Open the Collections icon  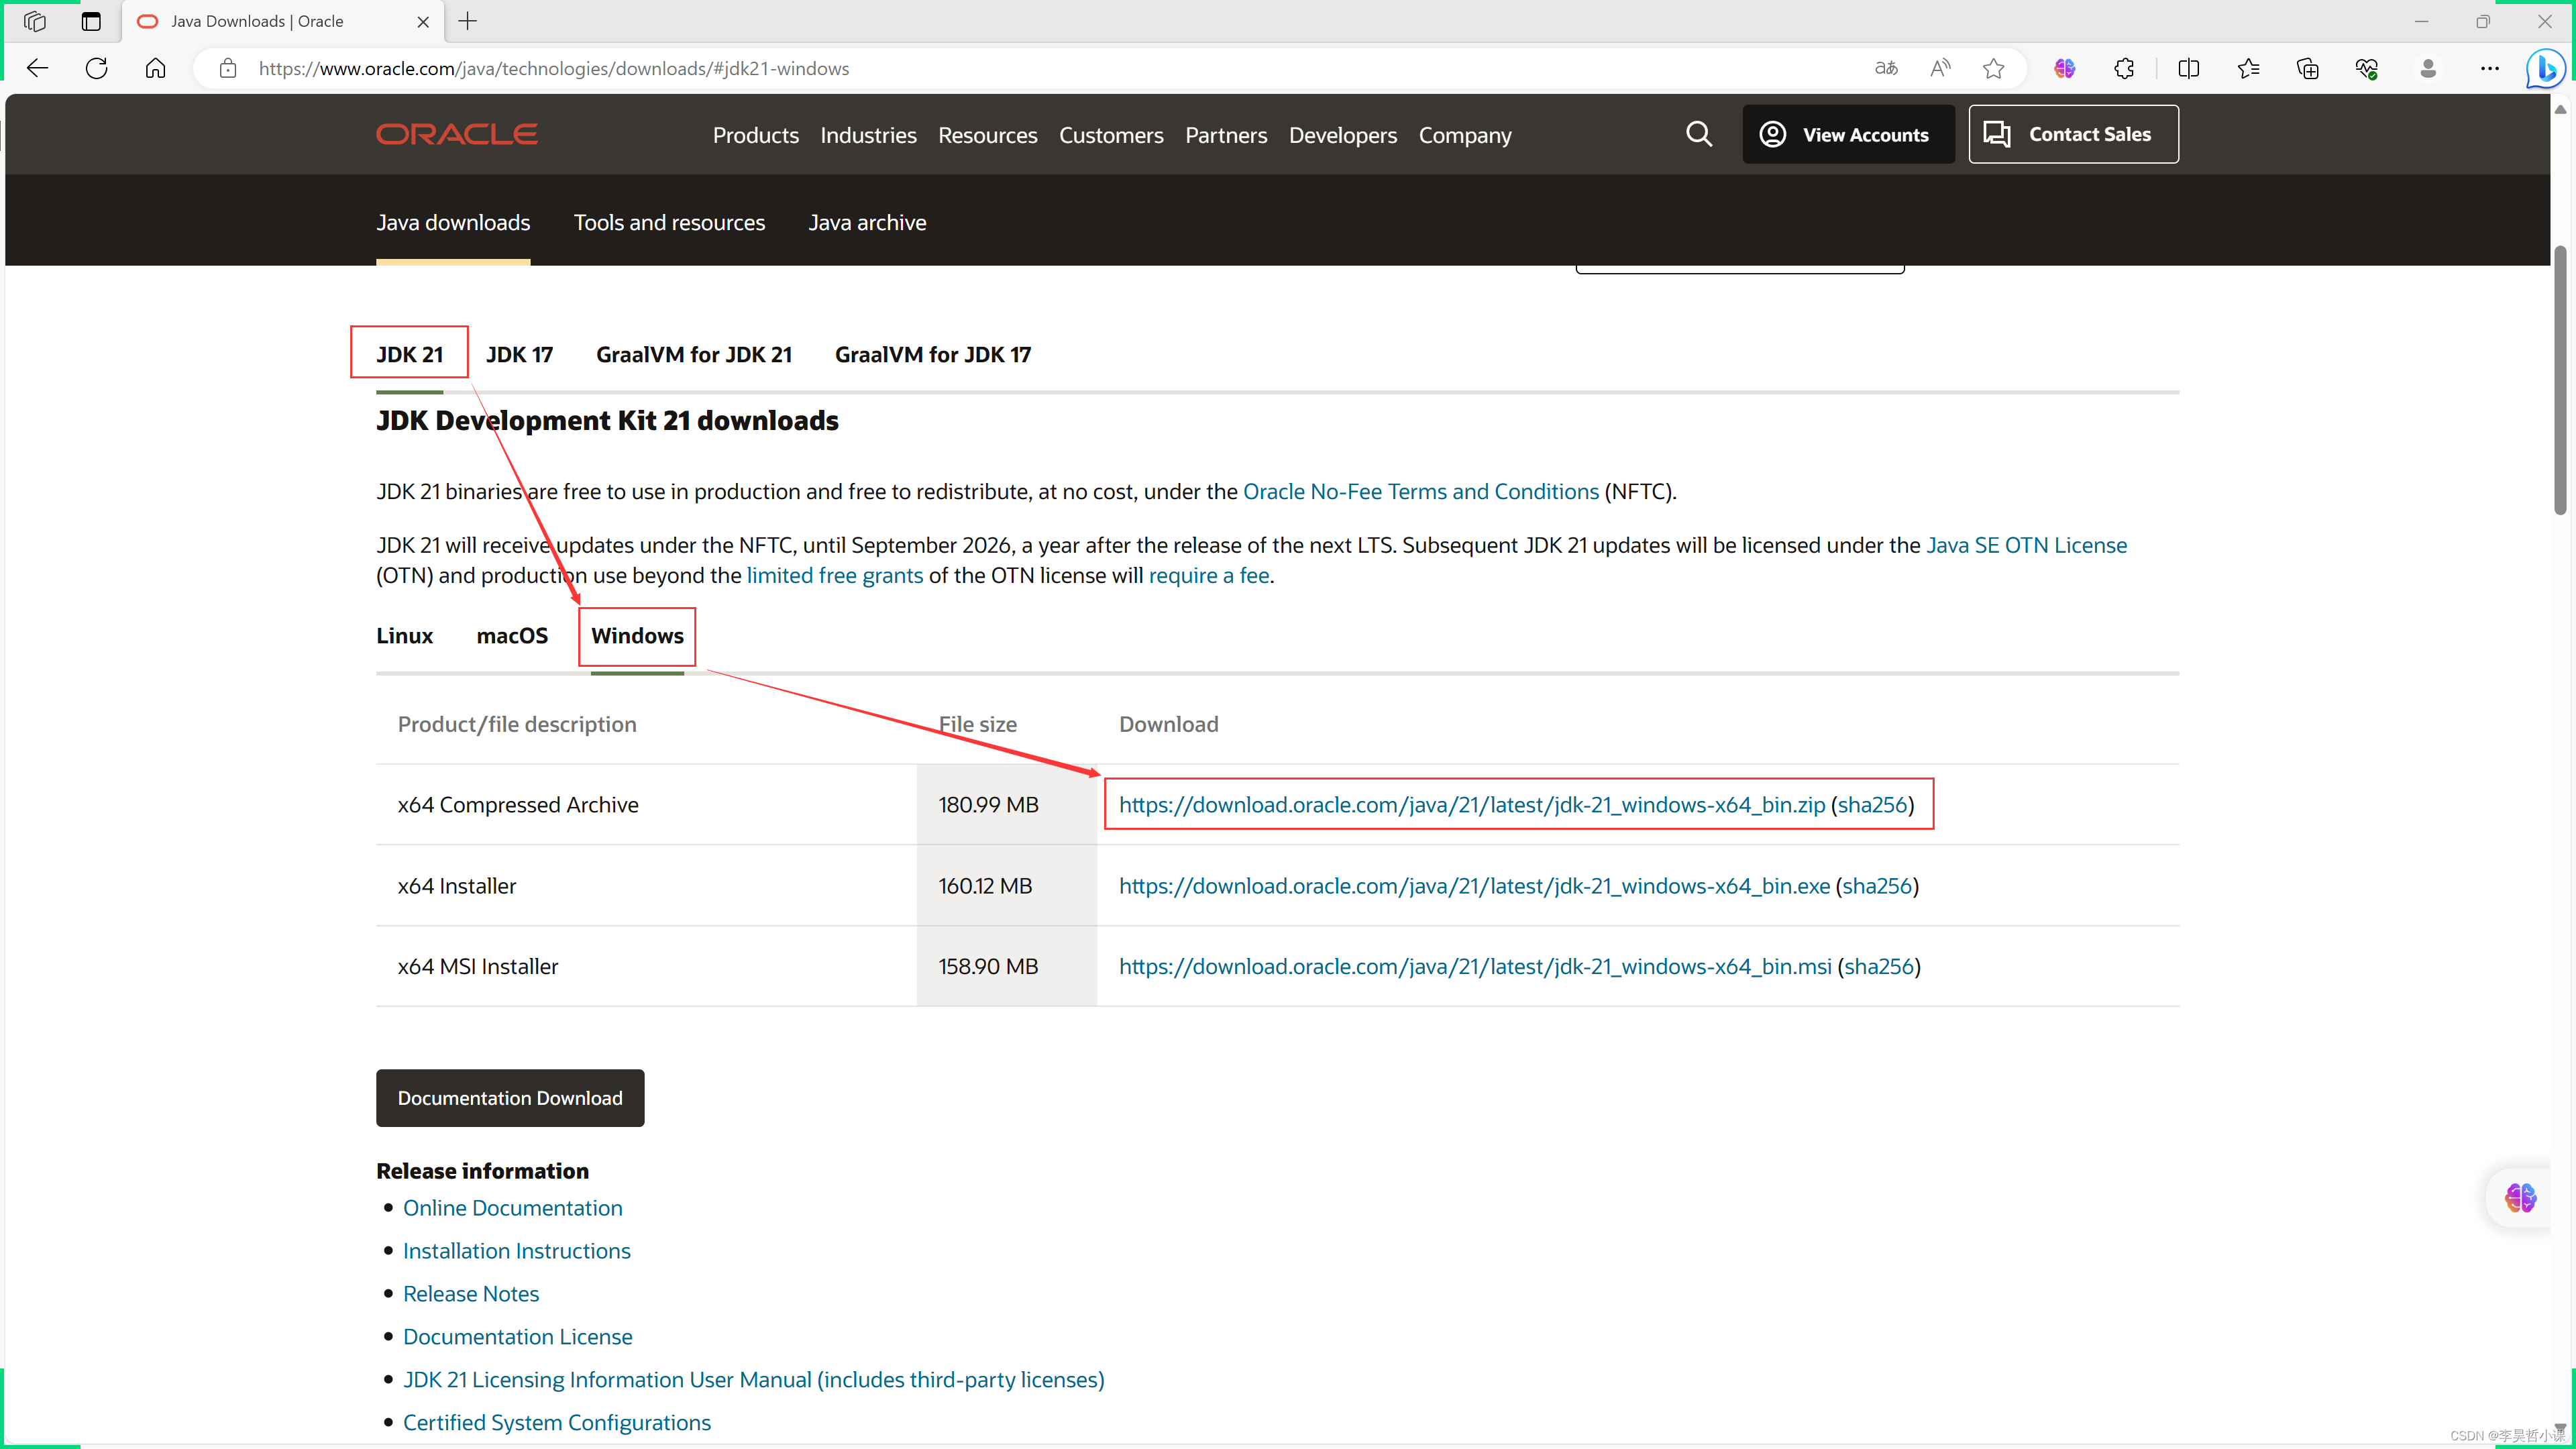click(2308, 68)
